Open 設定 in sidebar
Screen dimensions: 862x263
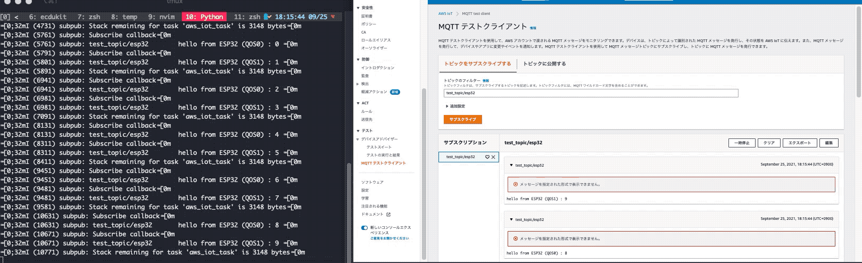(365, 190)
